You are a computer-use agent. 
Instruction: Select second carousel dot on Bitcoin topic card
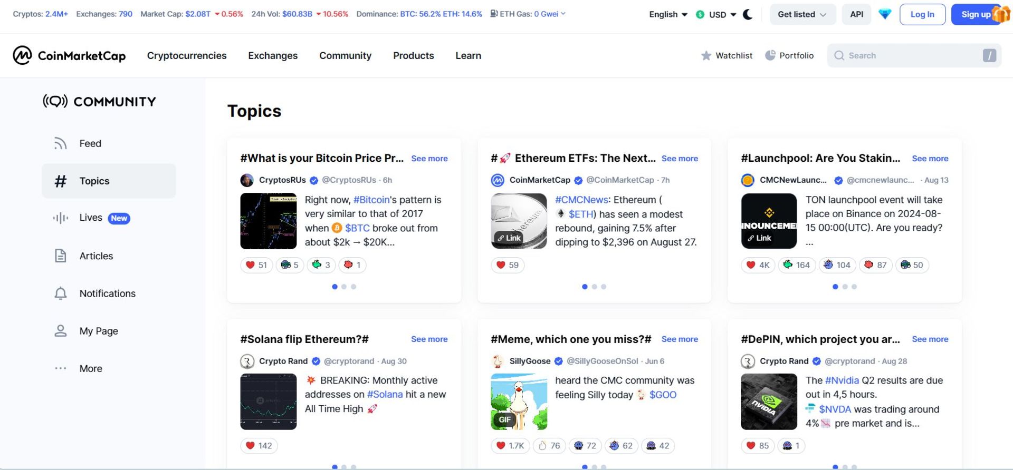coord(344,287)
